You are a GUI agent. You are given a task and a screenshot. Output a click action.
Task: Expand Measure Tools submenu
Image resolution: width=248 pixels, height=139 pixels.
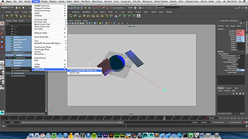point(49,33)
